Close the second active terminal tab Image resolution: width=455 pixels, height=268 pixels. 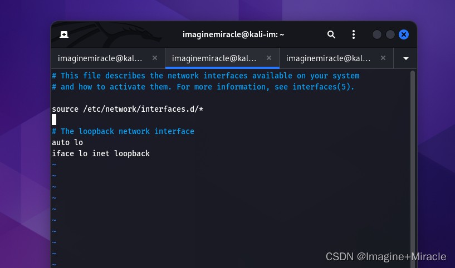tap(269, 58)
